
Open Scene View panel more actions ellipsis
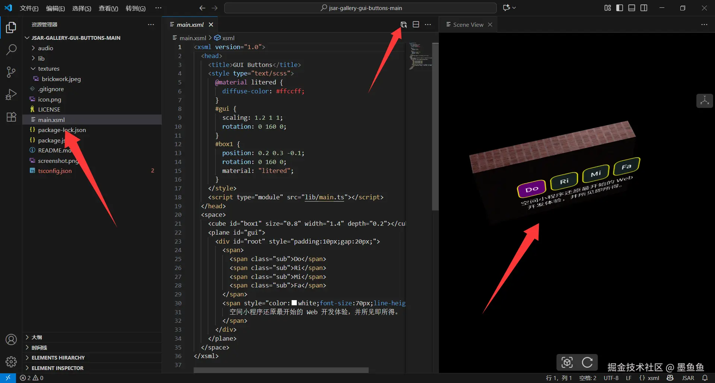point(704,25)
